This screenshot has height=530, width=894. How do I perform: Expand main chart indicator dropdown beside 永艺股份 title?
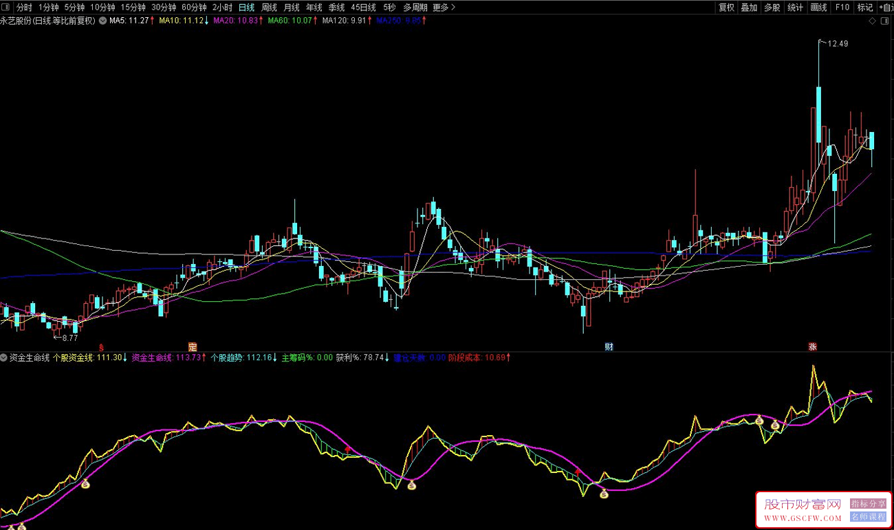click(x=103, y=21)
